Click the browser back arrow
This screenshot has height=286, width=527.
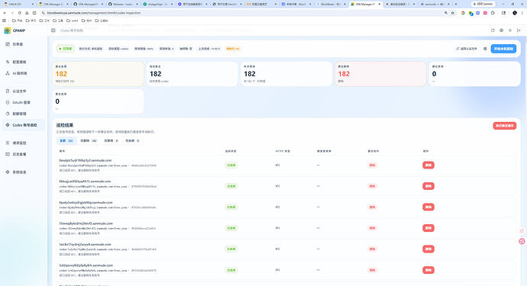click(x=5, y=13)
